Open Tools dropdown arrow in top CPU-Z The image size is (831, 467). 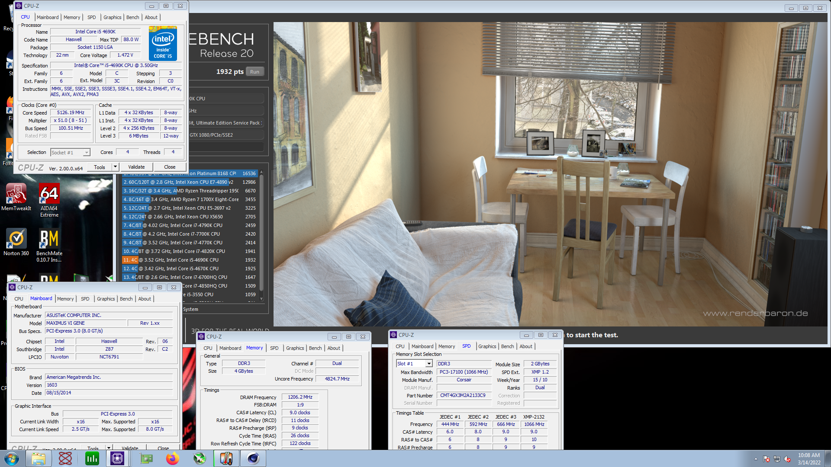coord(115,167)
